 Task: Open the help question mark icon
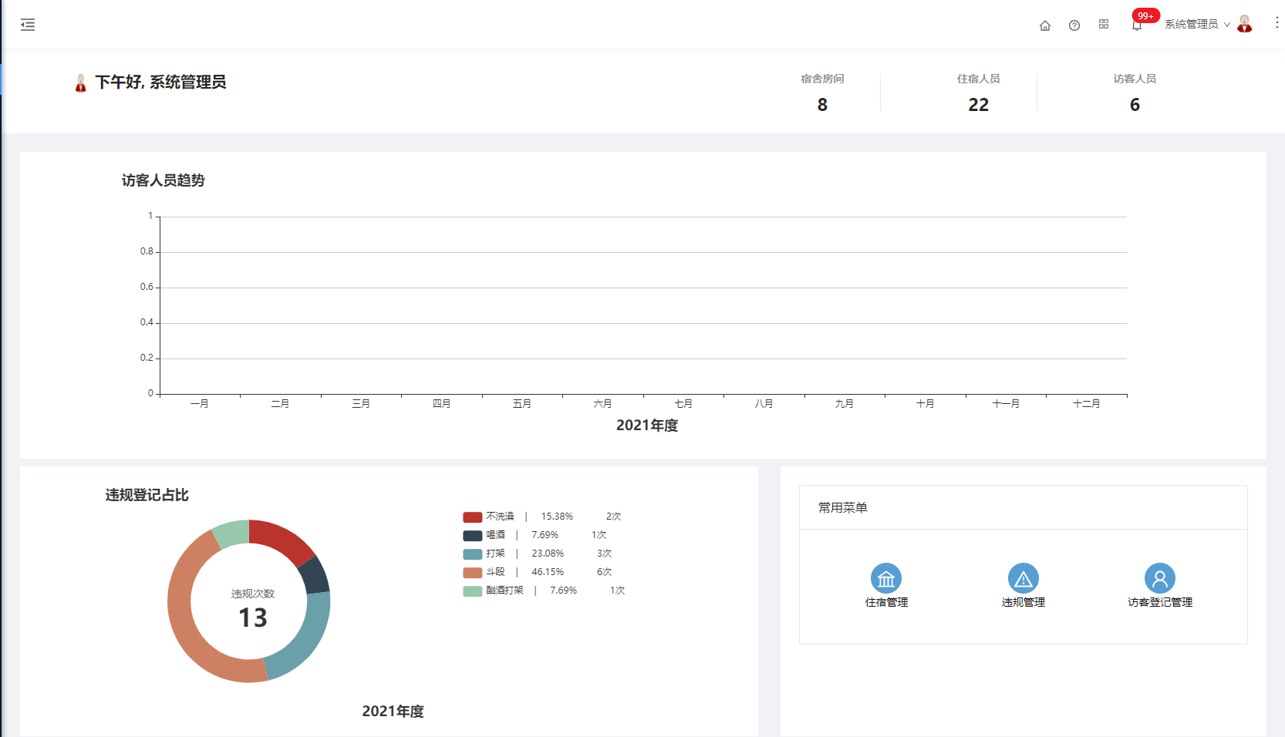[x=1074, y=25]
